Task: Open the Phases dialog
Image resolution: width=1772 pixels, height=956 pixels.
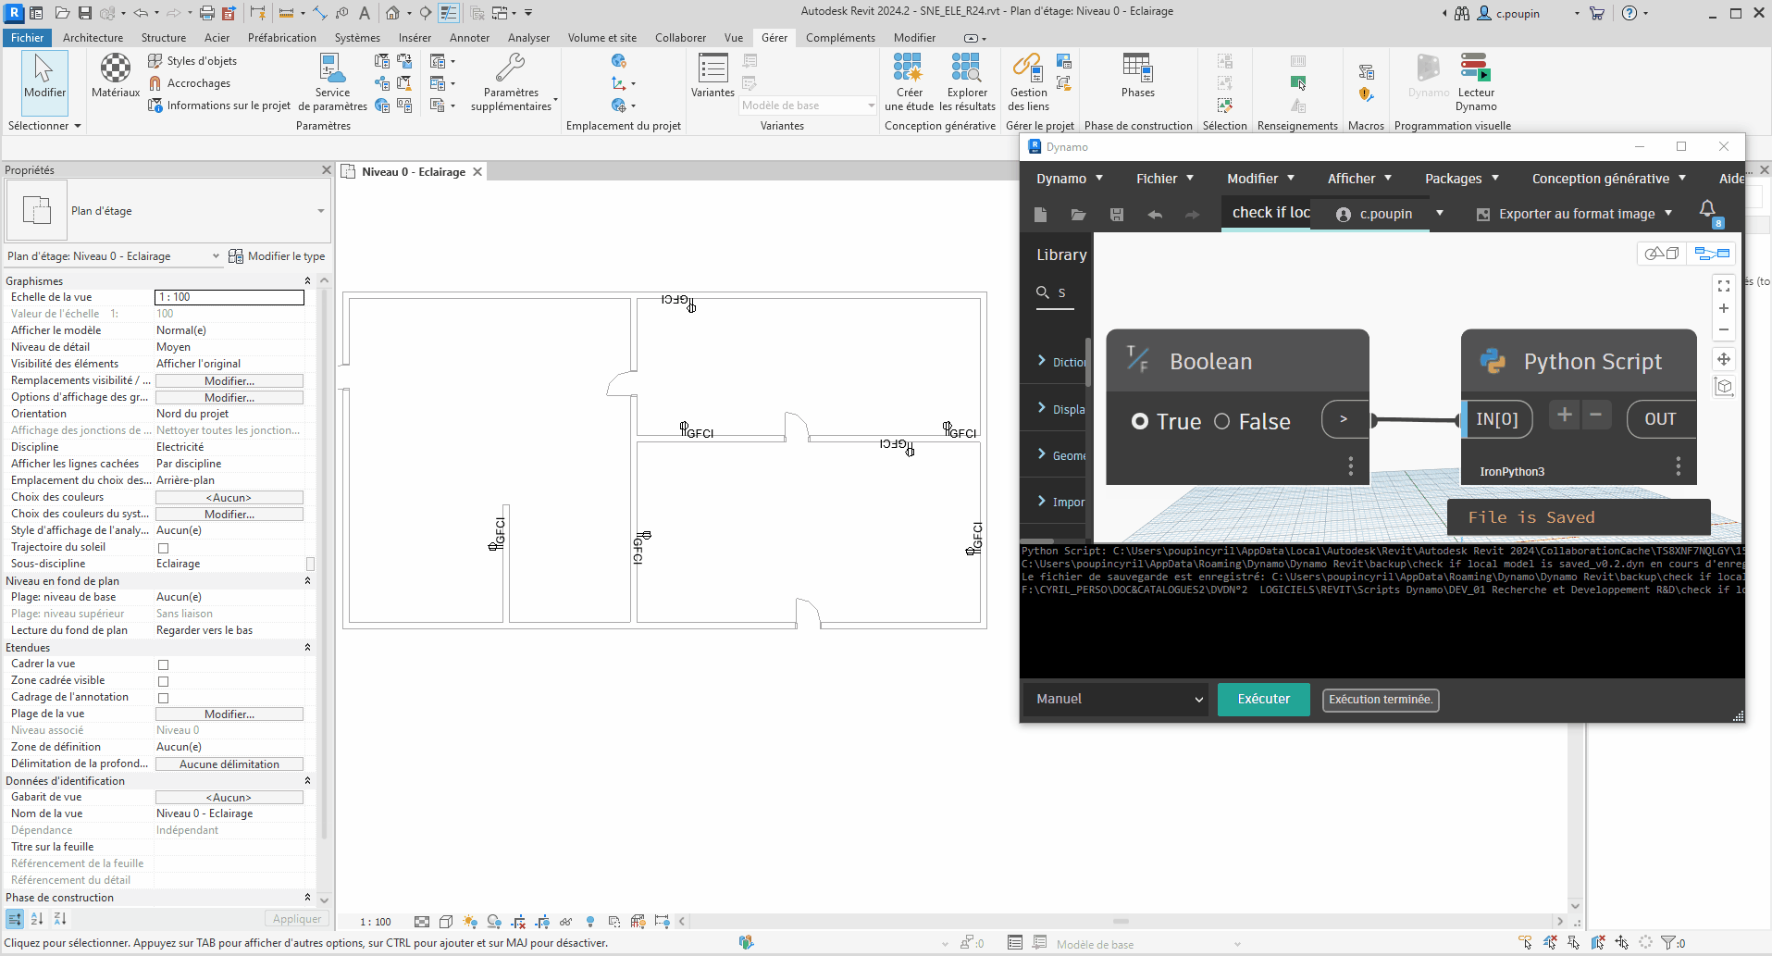Action: tap(1137, 76)
